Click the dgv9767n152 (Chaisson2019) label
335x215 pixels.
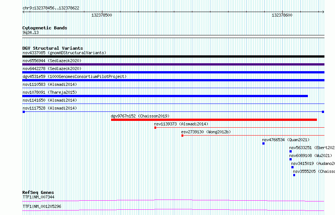[x=140, y=116]
